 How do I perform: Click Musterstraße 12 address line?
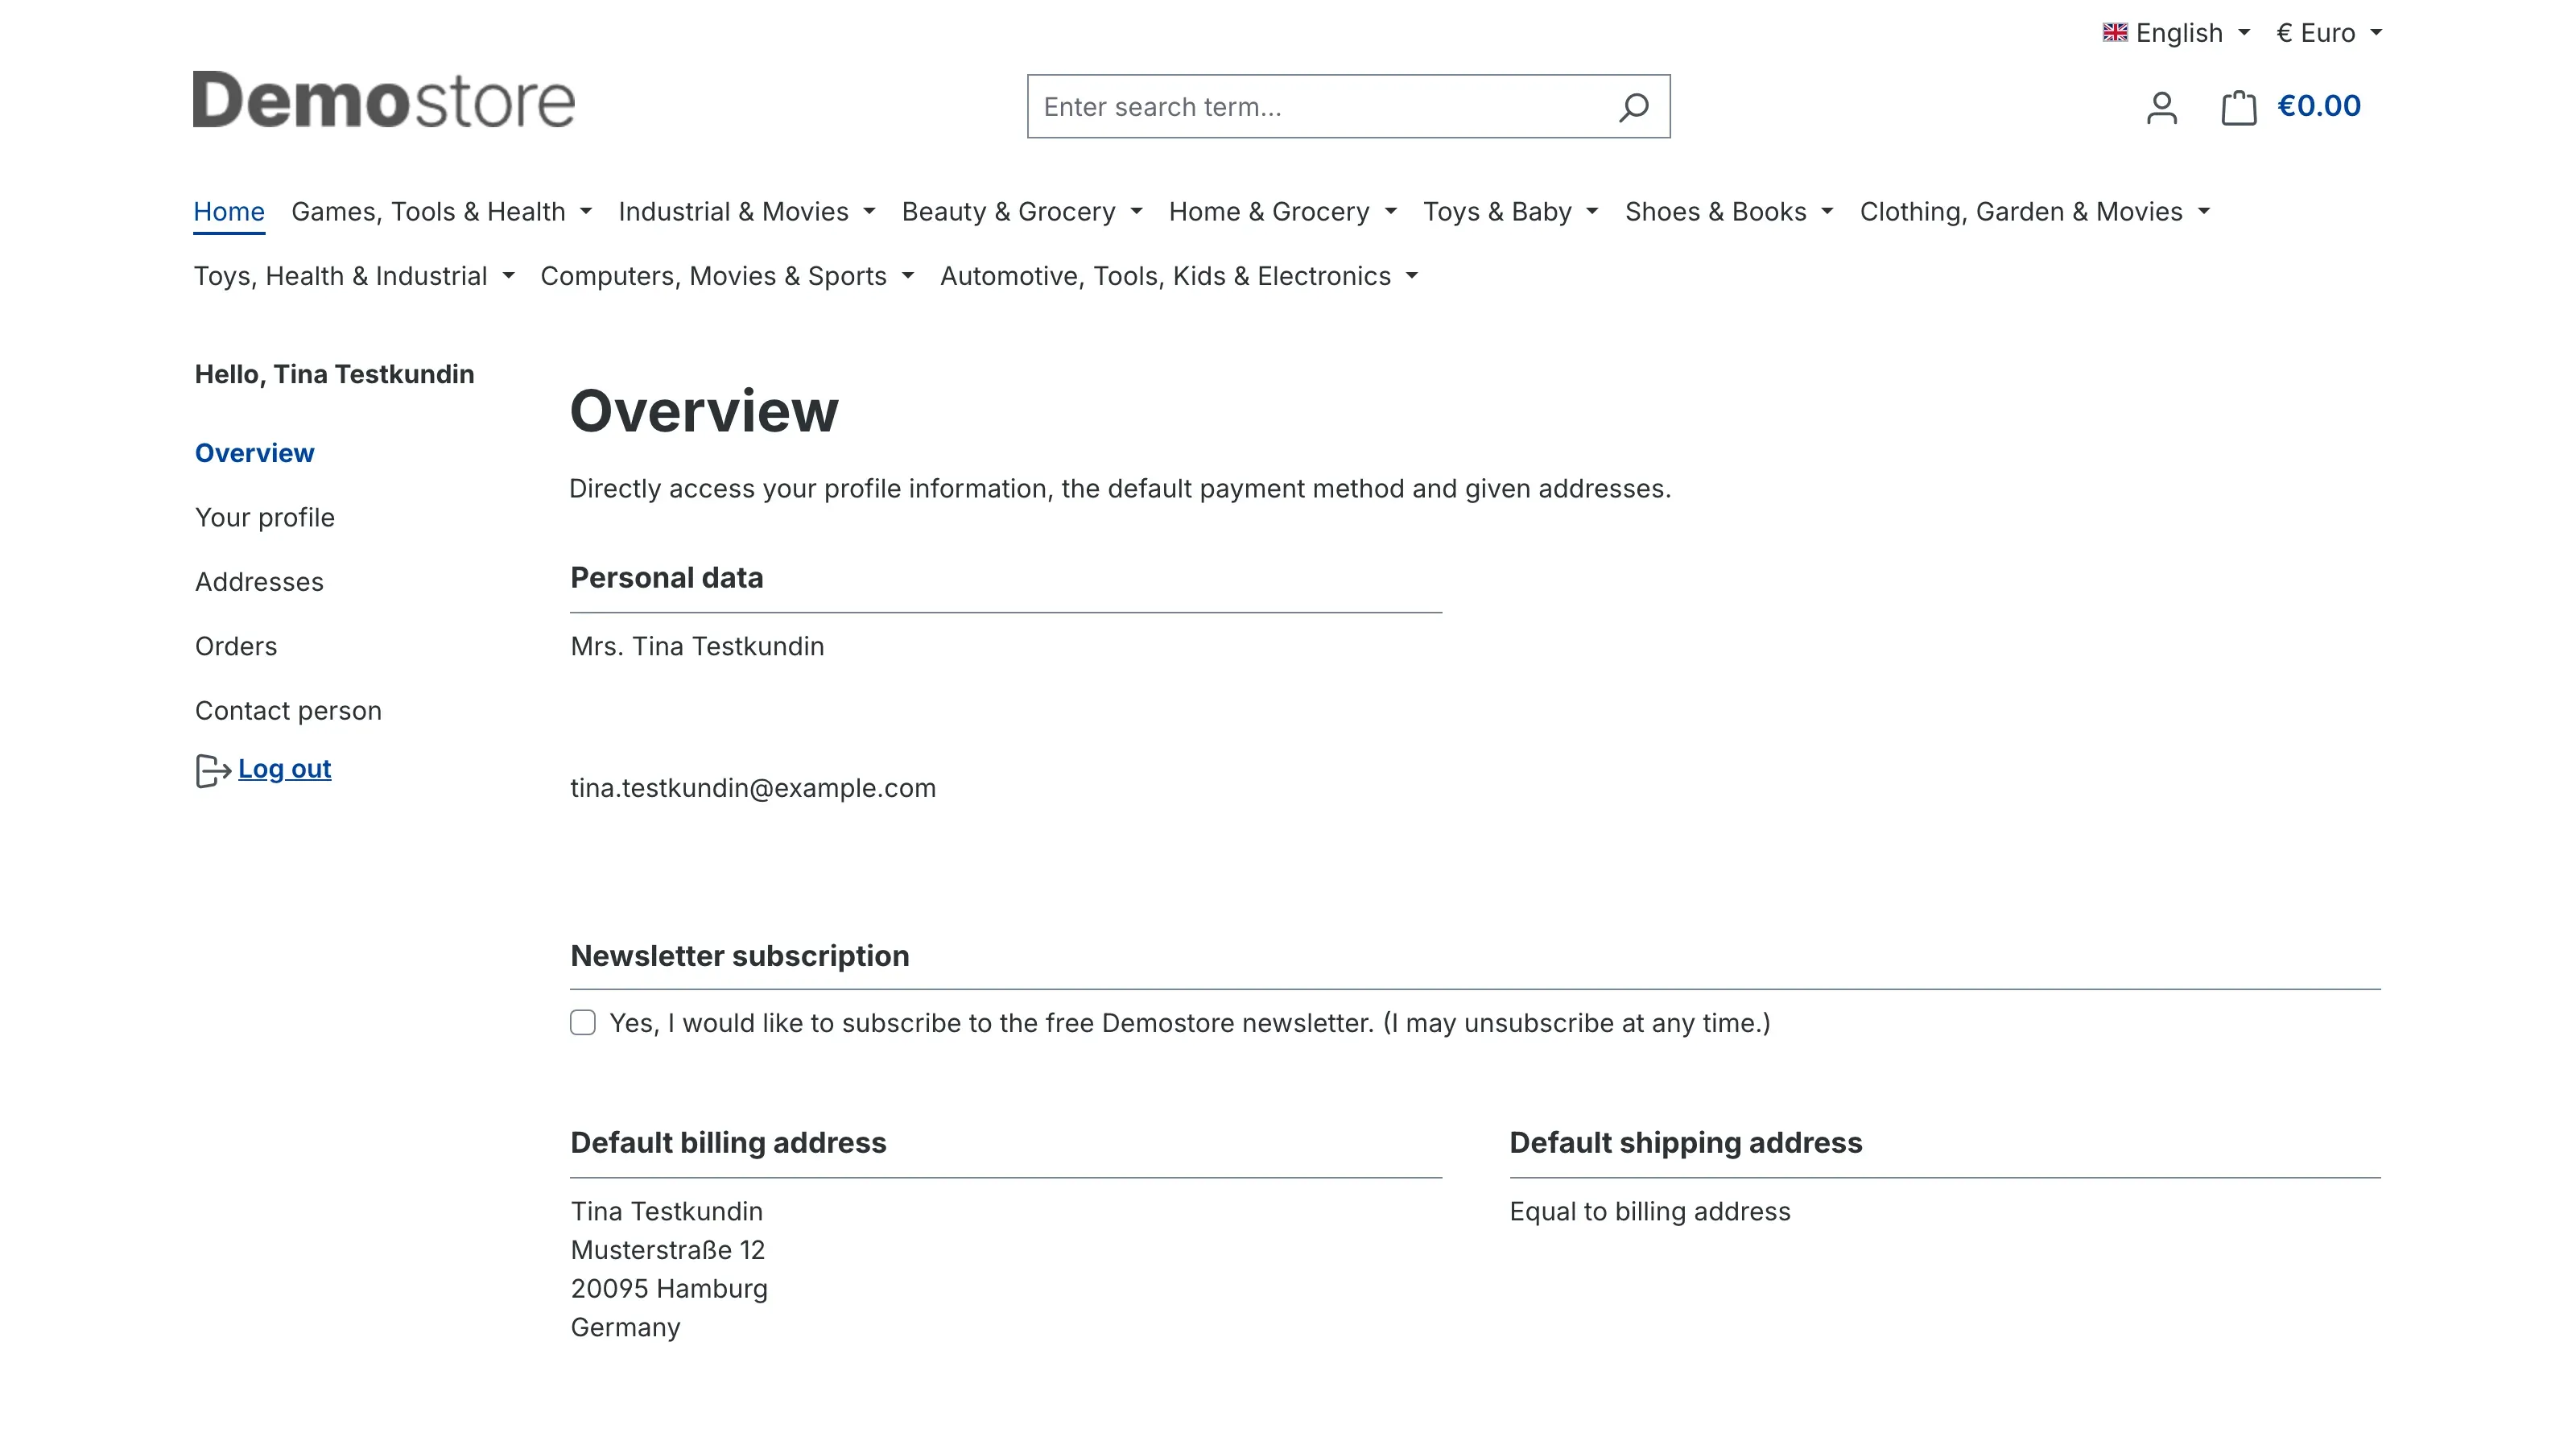667,1250
